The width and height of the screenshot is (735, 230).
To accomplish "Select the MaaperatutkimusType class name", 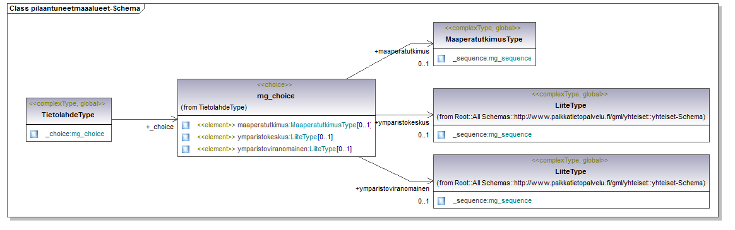I will (484, 39).
